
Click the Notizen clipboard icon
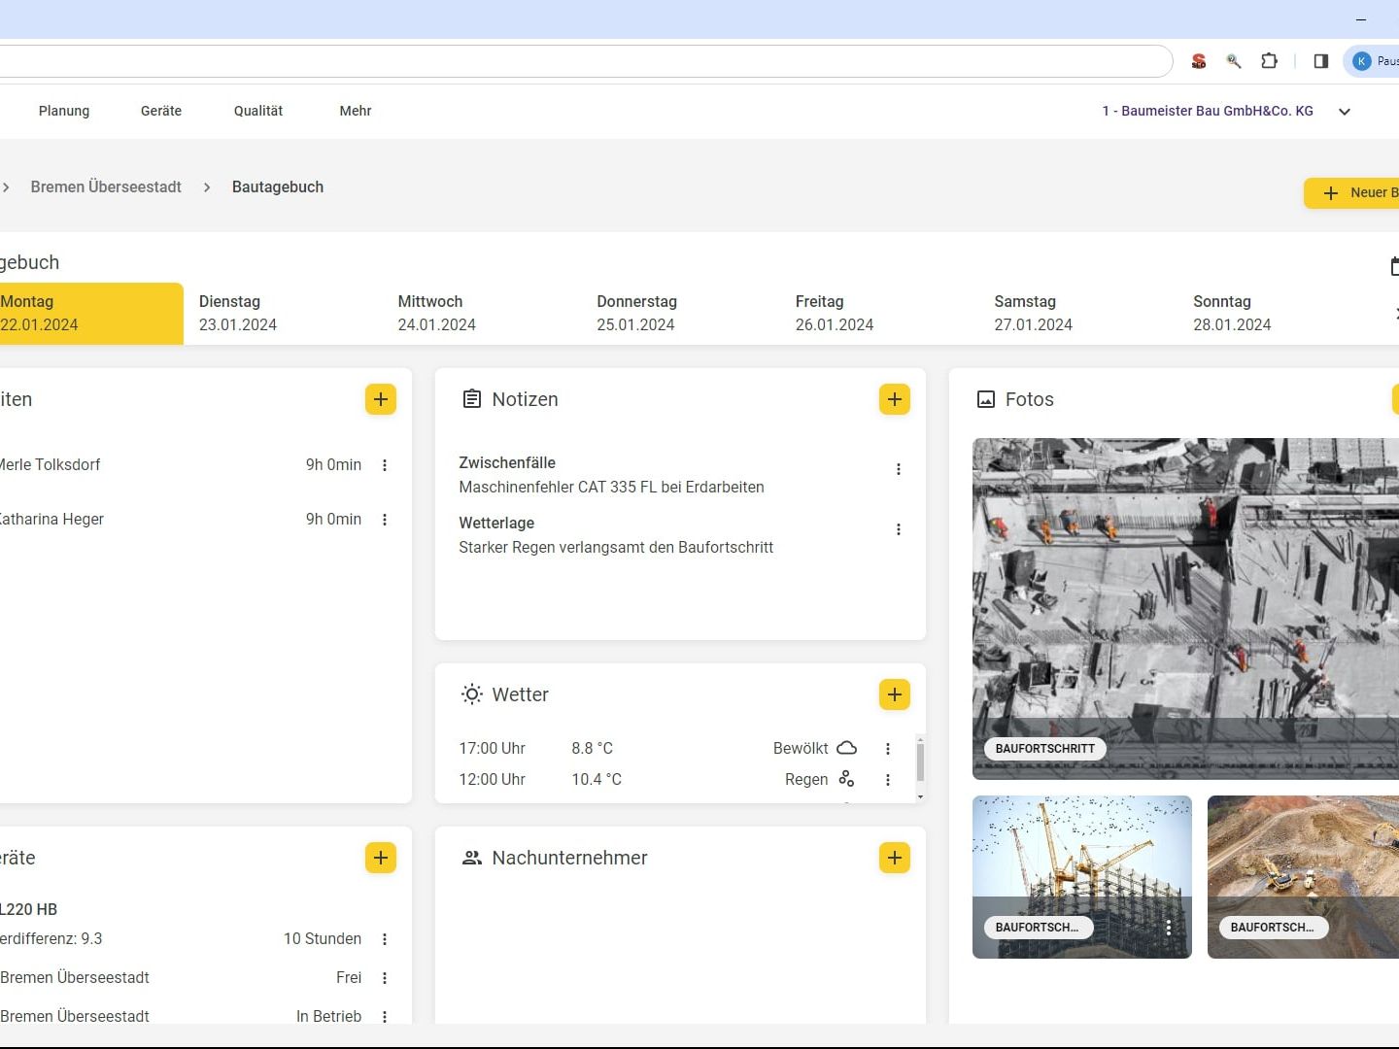[x=472, y=399]
